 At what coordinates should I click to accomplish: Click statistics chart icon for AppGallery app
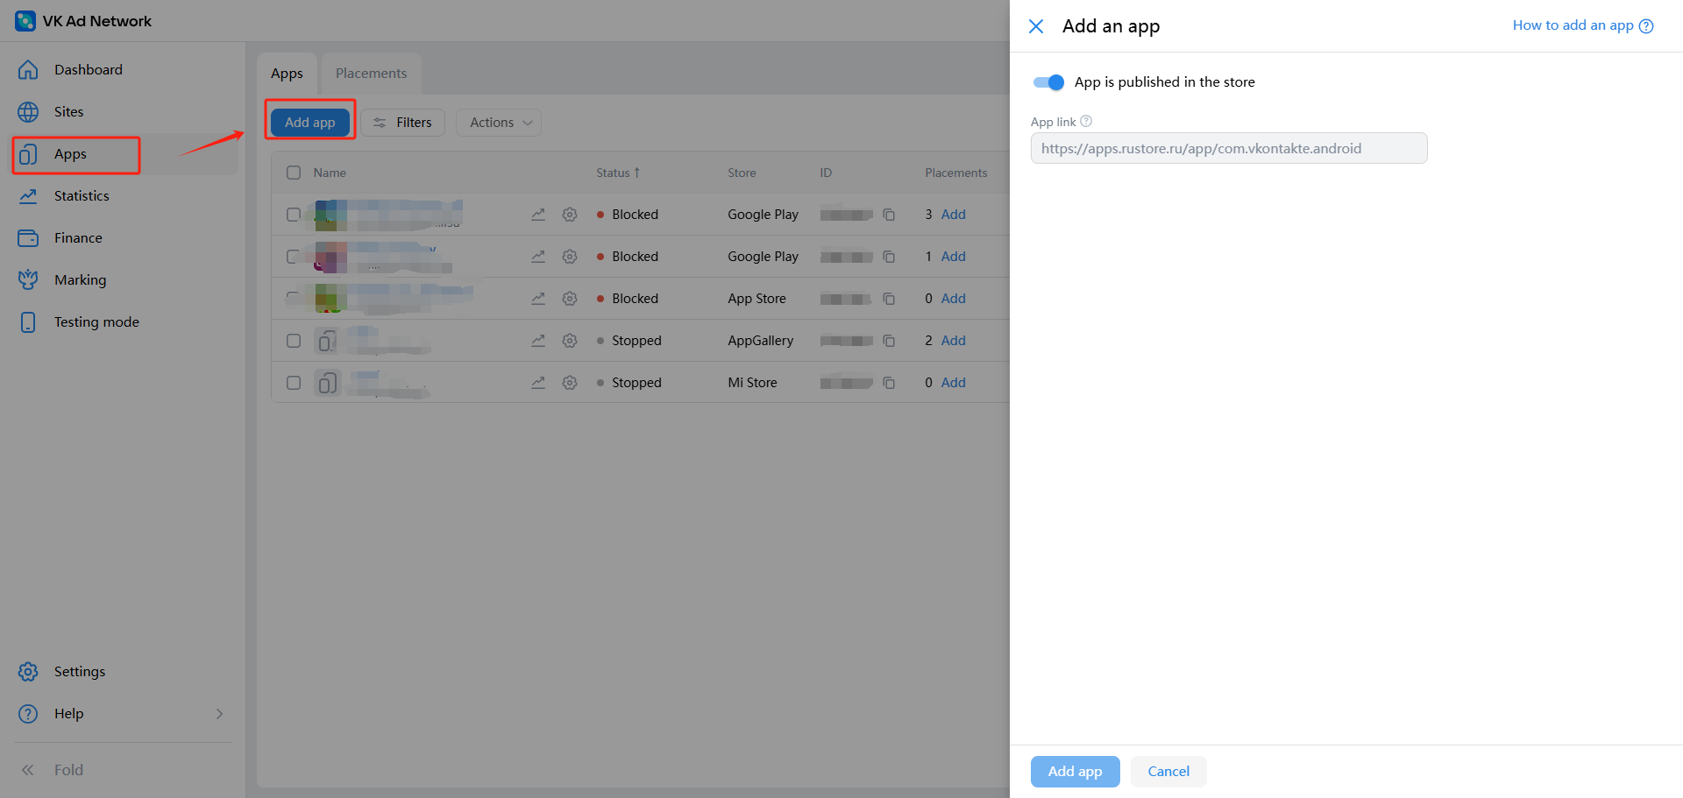click(538, 341)
